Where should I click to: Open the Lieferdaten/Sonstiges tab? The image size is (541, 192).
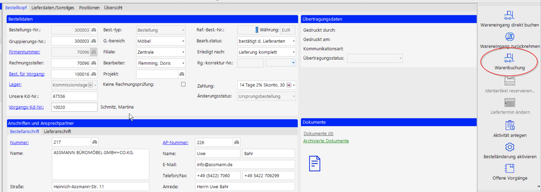pyautogui.click(x=53, y=8)
